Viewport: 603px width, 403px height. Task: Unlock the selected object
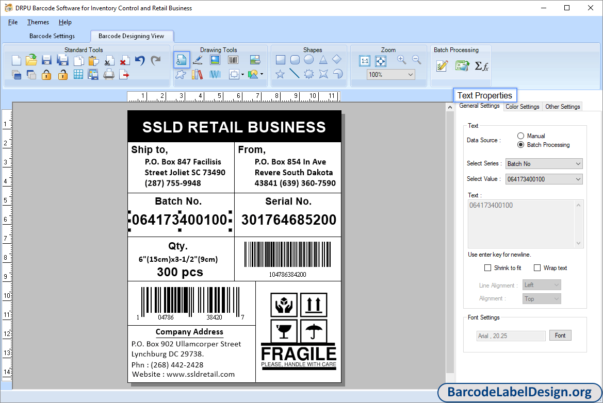tap(63, 75)
